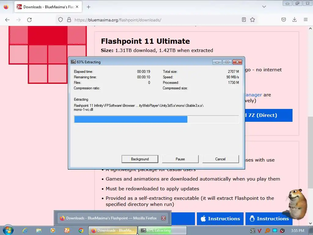Launch Google Chrome from the taskbar
The height and width of the screenshot is (235, 313).
[81, 230]
